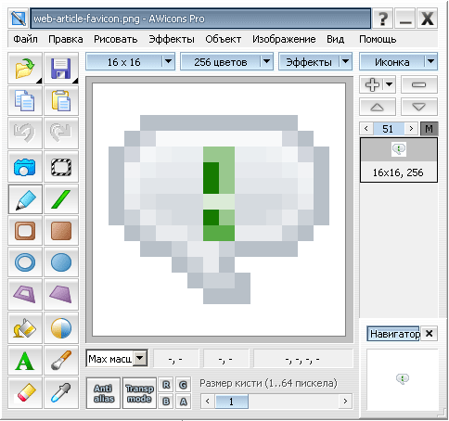The width and height of the screenshot is (449, 421).
Task: Toggle Transp mode button
Action: [139, 393]
